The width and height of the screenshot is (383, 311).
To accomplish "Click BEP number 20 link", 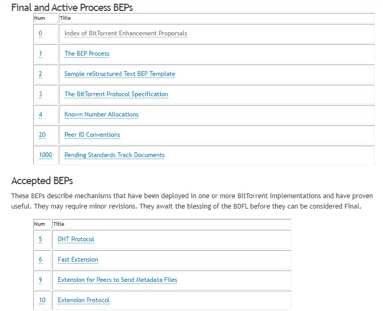I will click(42, 135).
